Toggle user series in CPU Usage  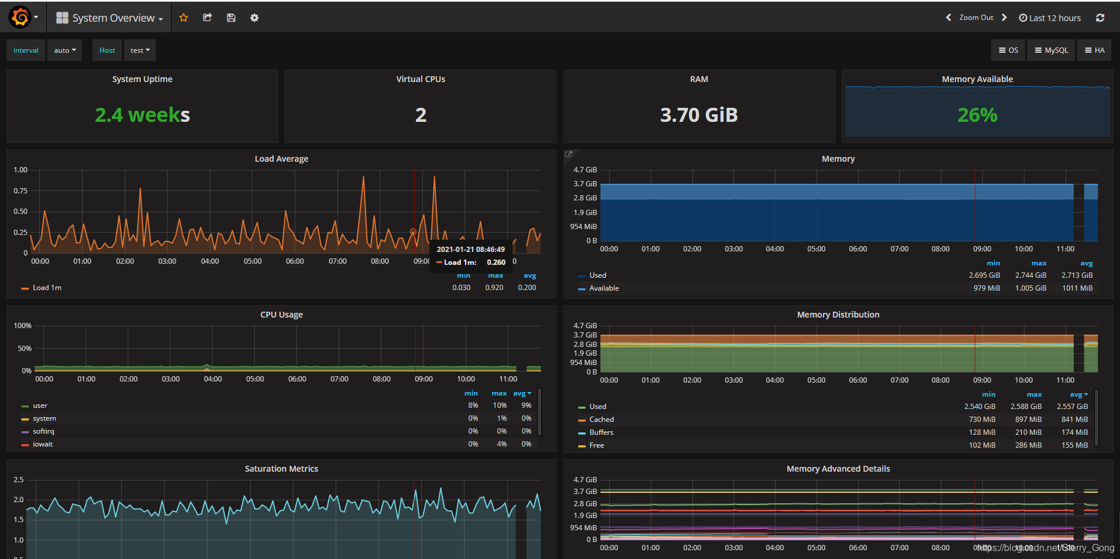(40, 405)
